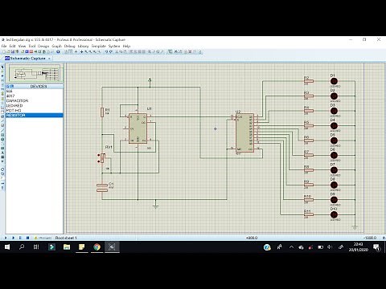Viewport: 386px width, 289px height.
Task: Open the Graph menu
Action: click(x=56, y=46)
